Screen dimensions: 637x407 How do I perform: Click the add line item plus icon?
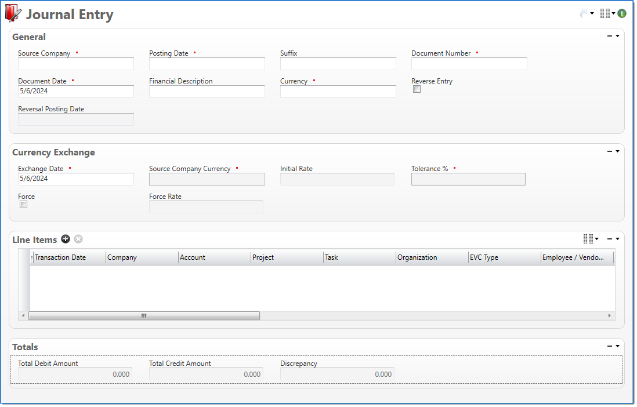tap(66, 239)
